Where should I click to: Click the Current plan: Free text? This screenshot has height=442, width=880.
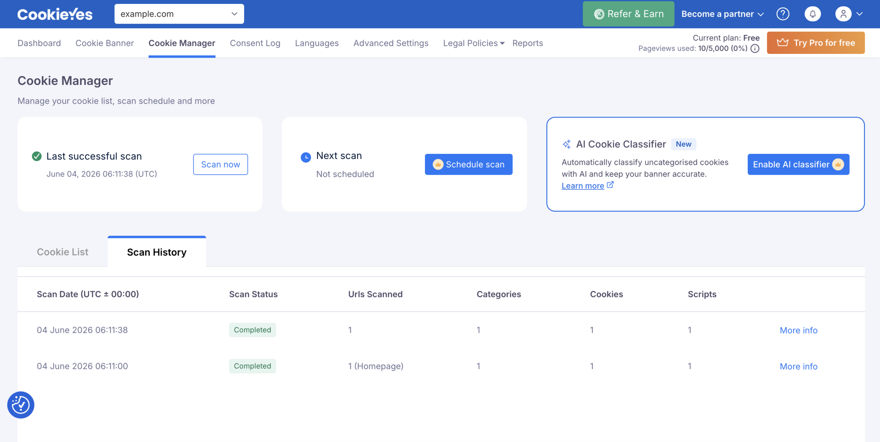(x=726, y=38)
